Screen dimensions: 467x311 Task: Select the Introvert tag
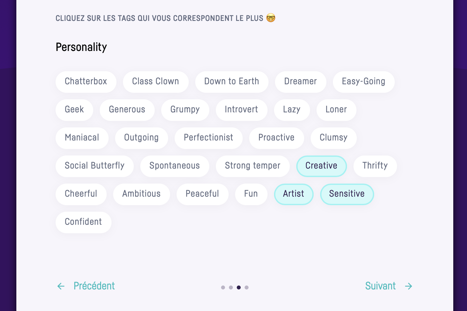pyautogui.click(x=241, y=110)
